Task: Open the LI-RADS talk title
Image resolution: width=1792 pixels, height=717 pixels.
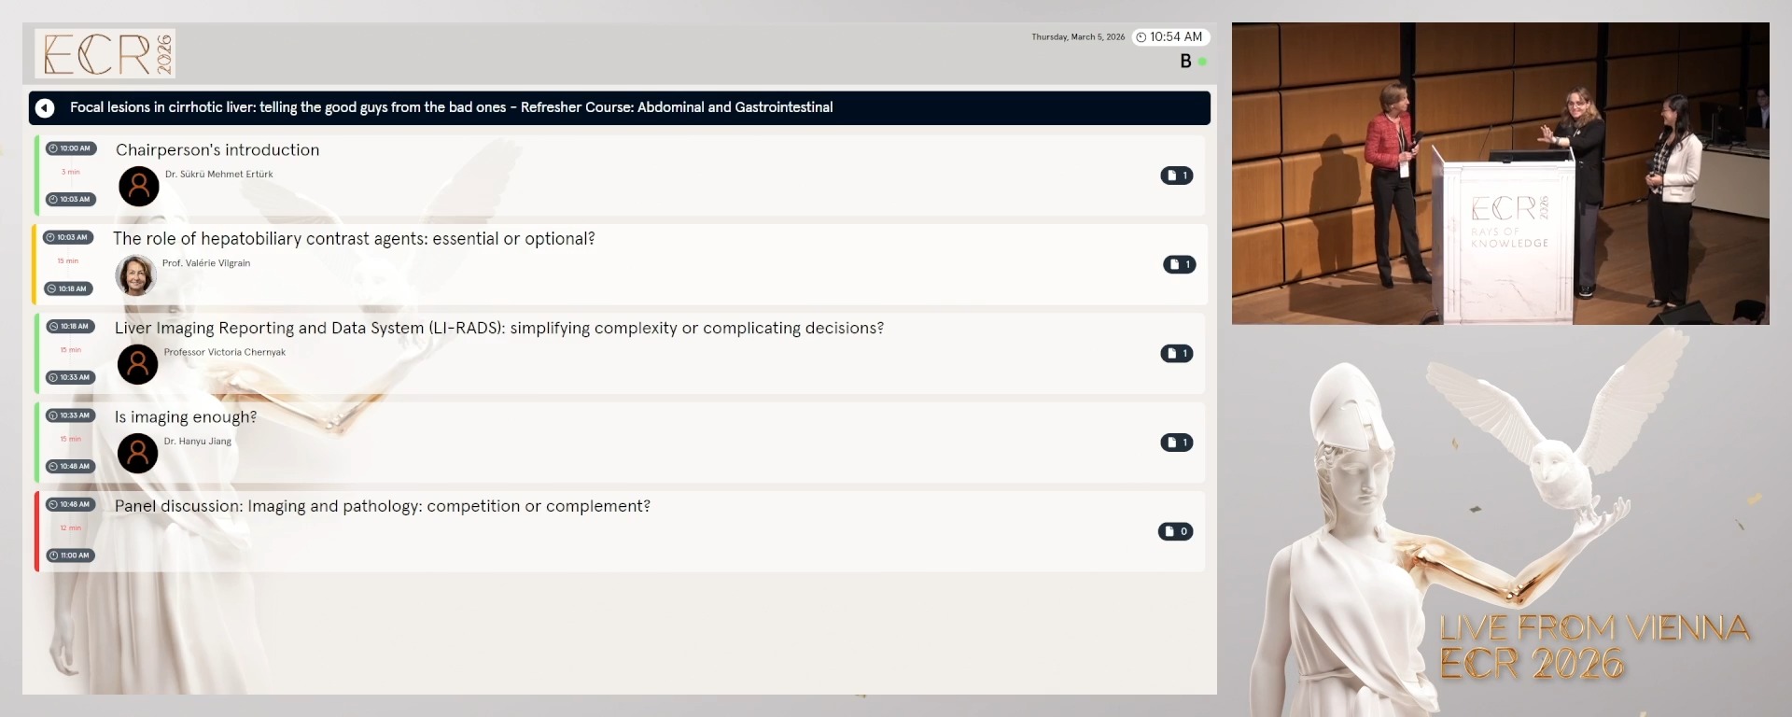Action: pos(498,329)
